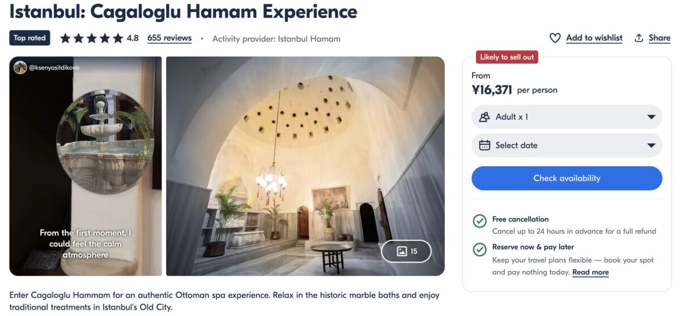
Task: Expand the Select date dropdown arrow
Action: click(x=651, y=145)
